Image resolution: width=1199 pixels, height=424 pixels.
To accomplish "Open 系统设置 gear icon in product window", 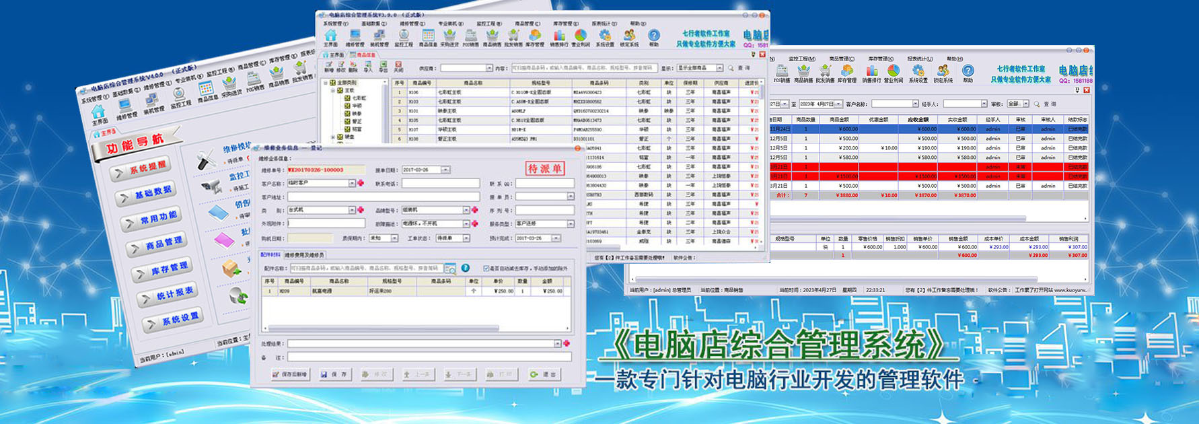I will click(x=605, y=38).
